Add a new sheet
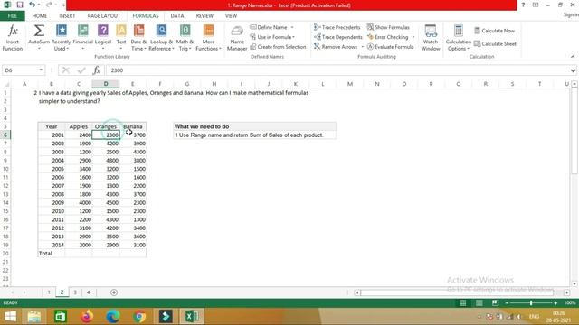This screenshot has width=579, height=325. 114,292
